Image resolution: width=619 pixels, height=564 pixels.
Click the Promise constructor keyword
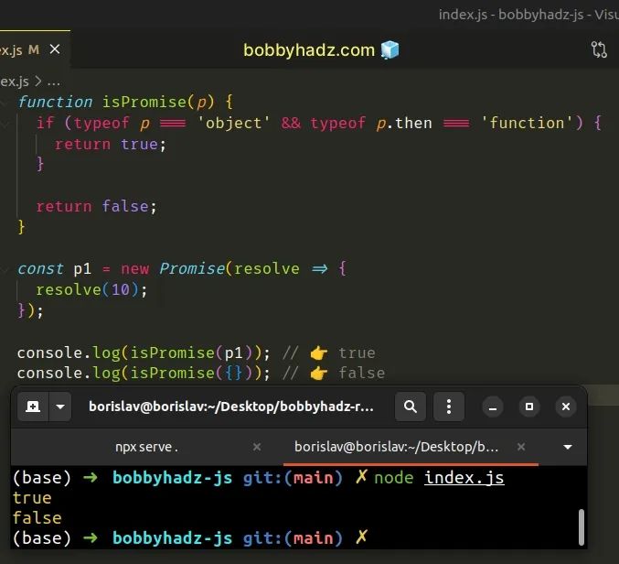(x=192, y=269)
